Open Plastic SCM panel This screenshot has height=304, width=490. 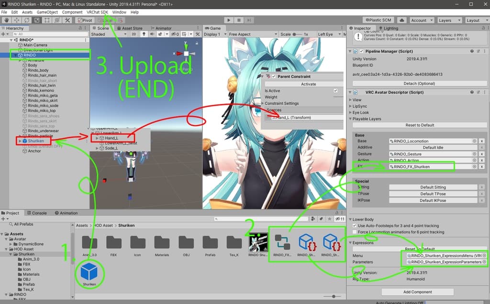coord(378,20)
